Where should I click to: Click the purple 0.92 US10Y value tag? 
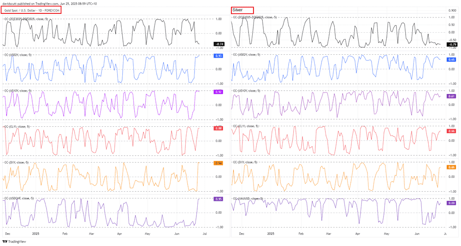pos(218,92)
